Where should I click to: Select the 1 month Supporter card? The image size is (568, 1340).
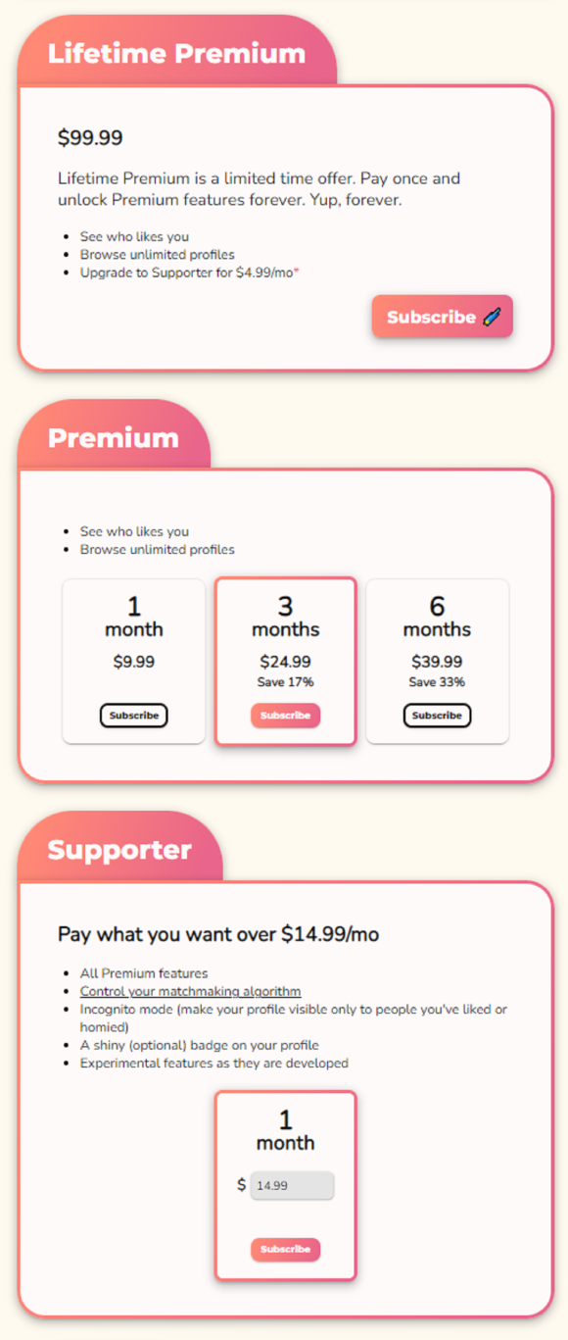coord(285,1137)
